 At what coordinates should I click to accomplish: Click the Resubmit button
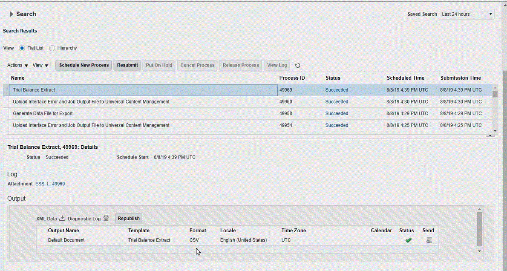click(127, 65)
